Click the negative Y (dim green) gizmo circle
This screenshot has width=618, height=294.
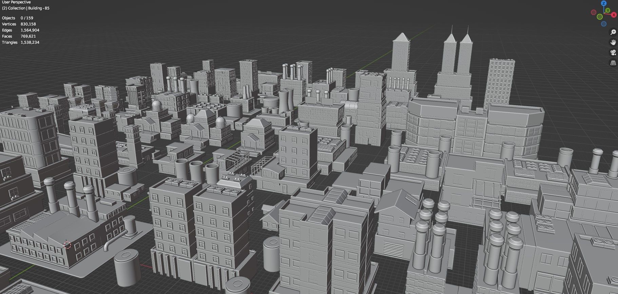point(600,17)
